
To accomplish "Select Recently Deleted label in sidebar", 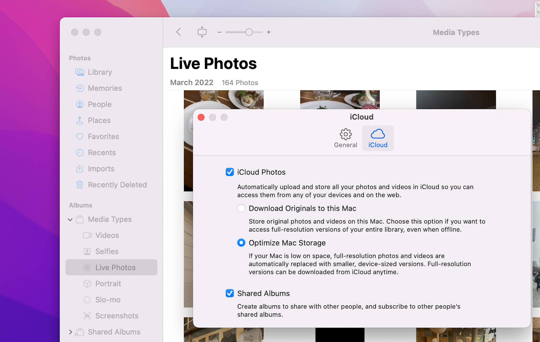I will tap(117, 185).
